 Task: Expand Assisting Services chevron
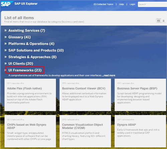(5, 30)
